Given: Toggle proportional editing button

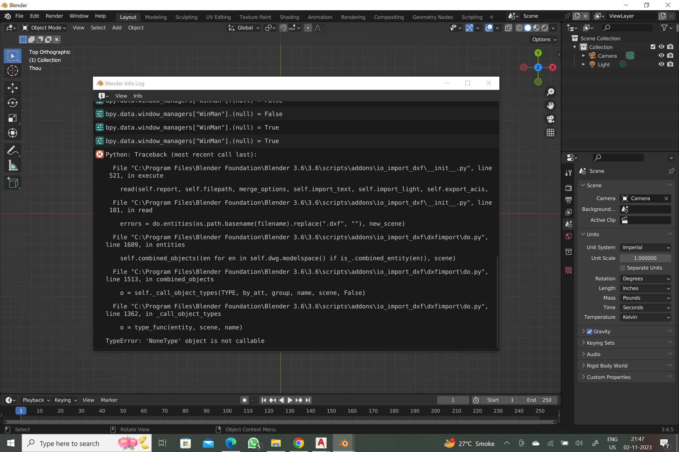Looking at the screenshot, I should (x=308, y=28).
